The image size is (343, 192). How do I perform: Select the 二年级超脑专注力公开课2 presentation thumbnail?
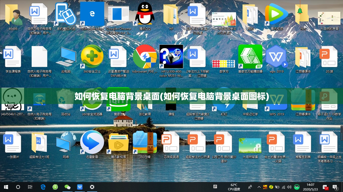tap(224, 19)
